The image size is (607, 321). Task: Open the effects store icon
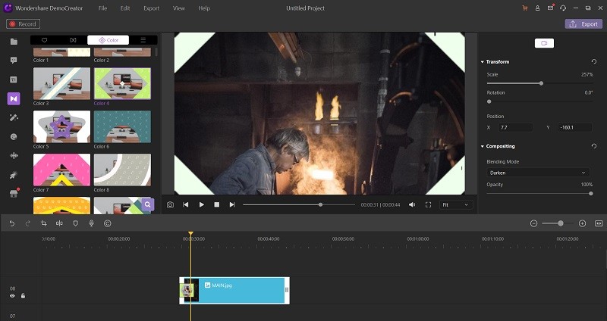point(14,194)
